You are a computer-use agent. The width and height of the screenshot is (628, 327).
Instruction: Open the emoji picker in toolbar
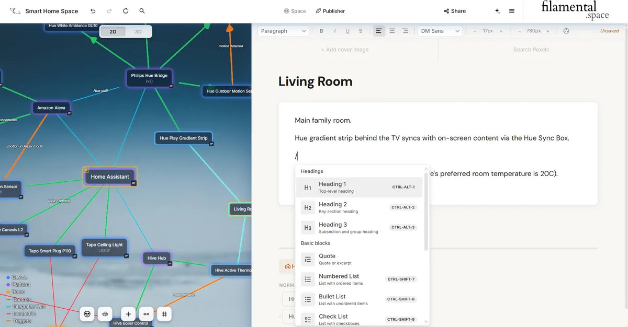point(566,31)
